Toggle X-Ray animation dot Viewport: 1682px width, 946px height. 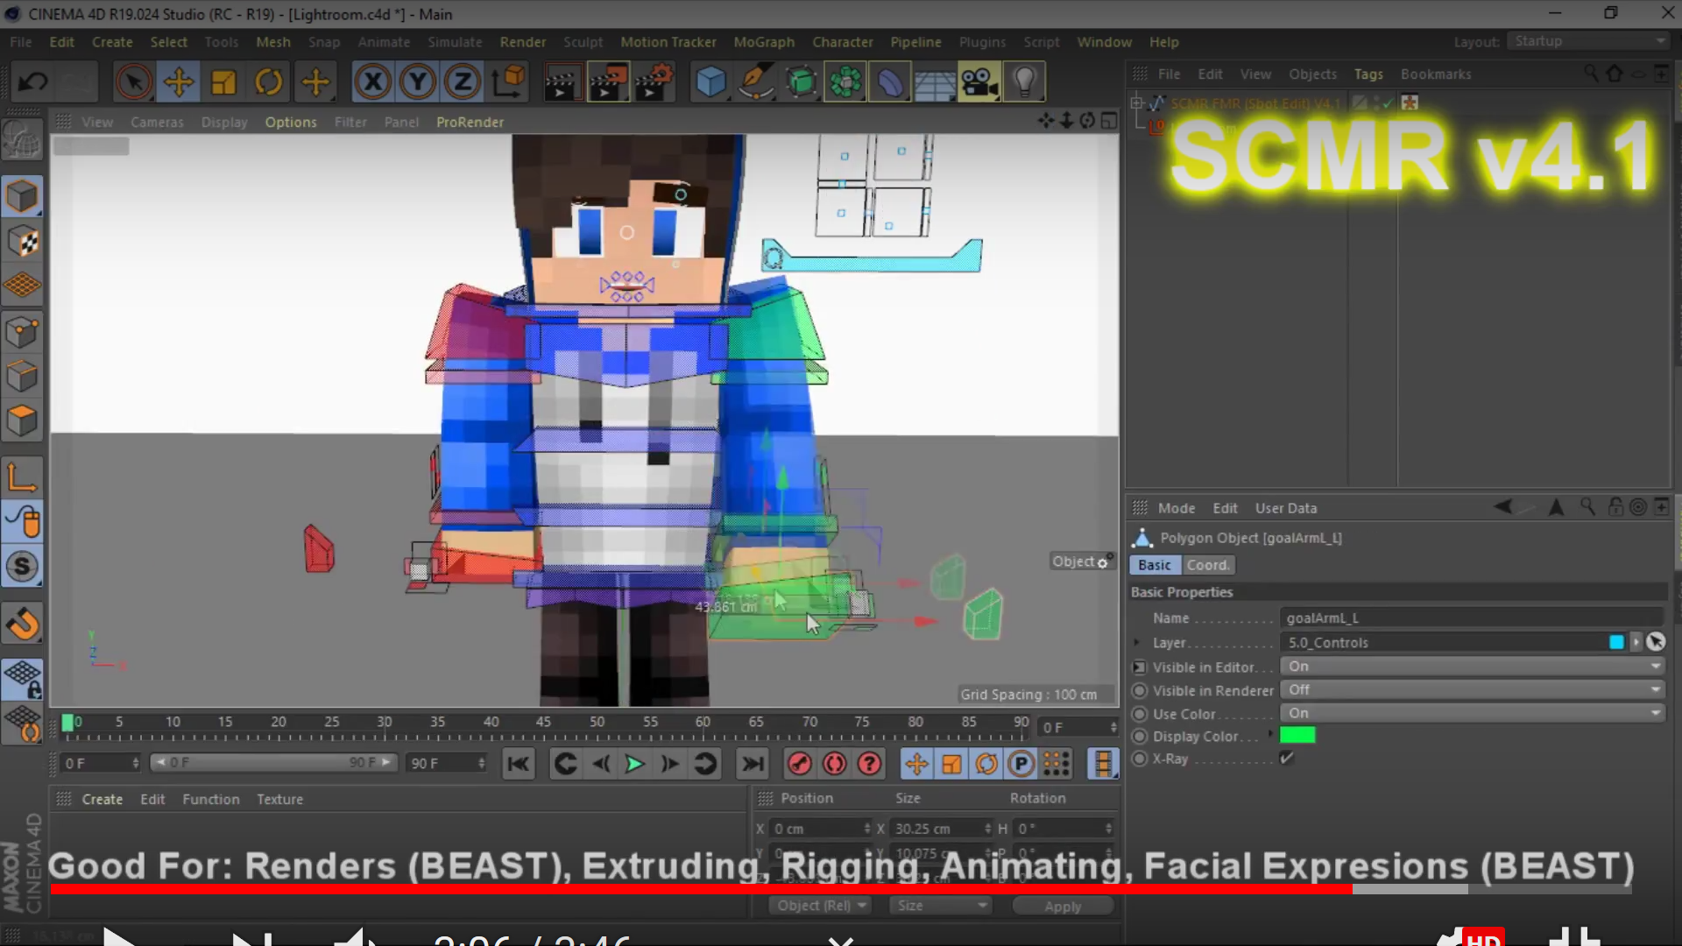tap(1139, 759)
